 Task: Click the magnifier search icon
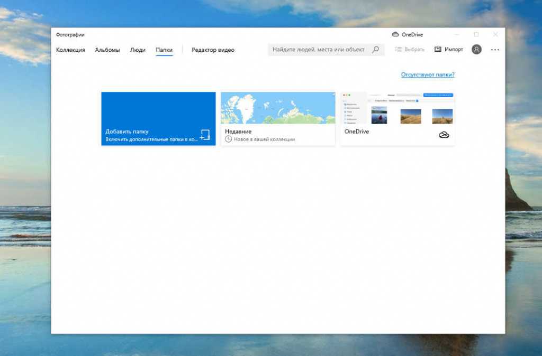[x=376, y=50]
